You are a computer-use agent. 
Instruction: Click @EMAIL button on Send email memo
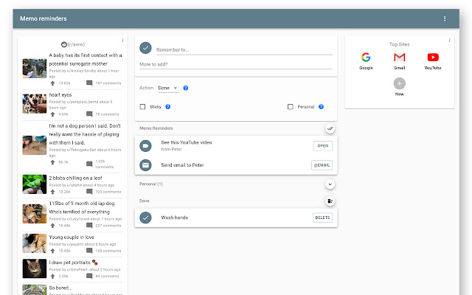tap(322, 165)
